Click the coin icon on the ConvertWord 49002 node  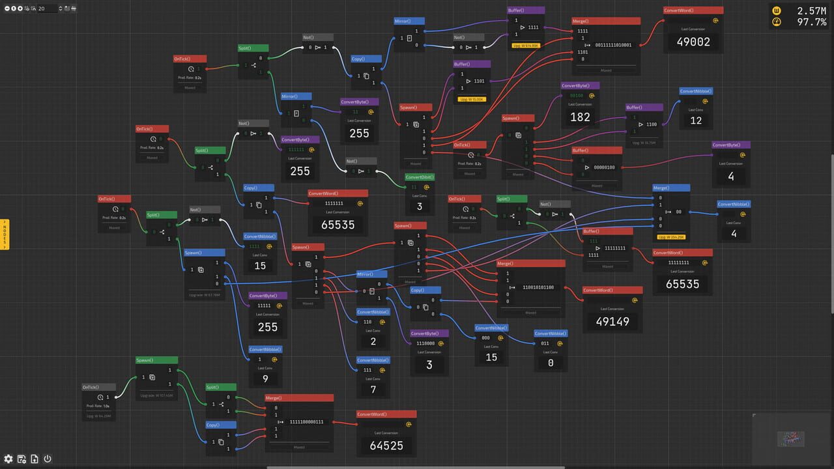coord(715,21)
